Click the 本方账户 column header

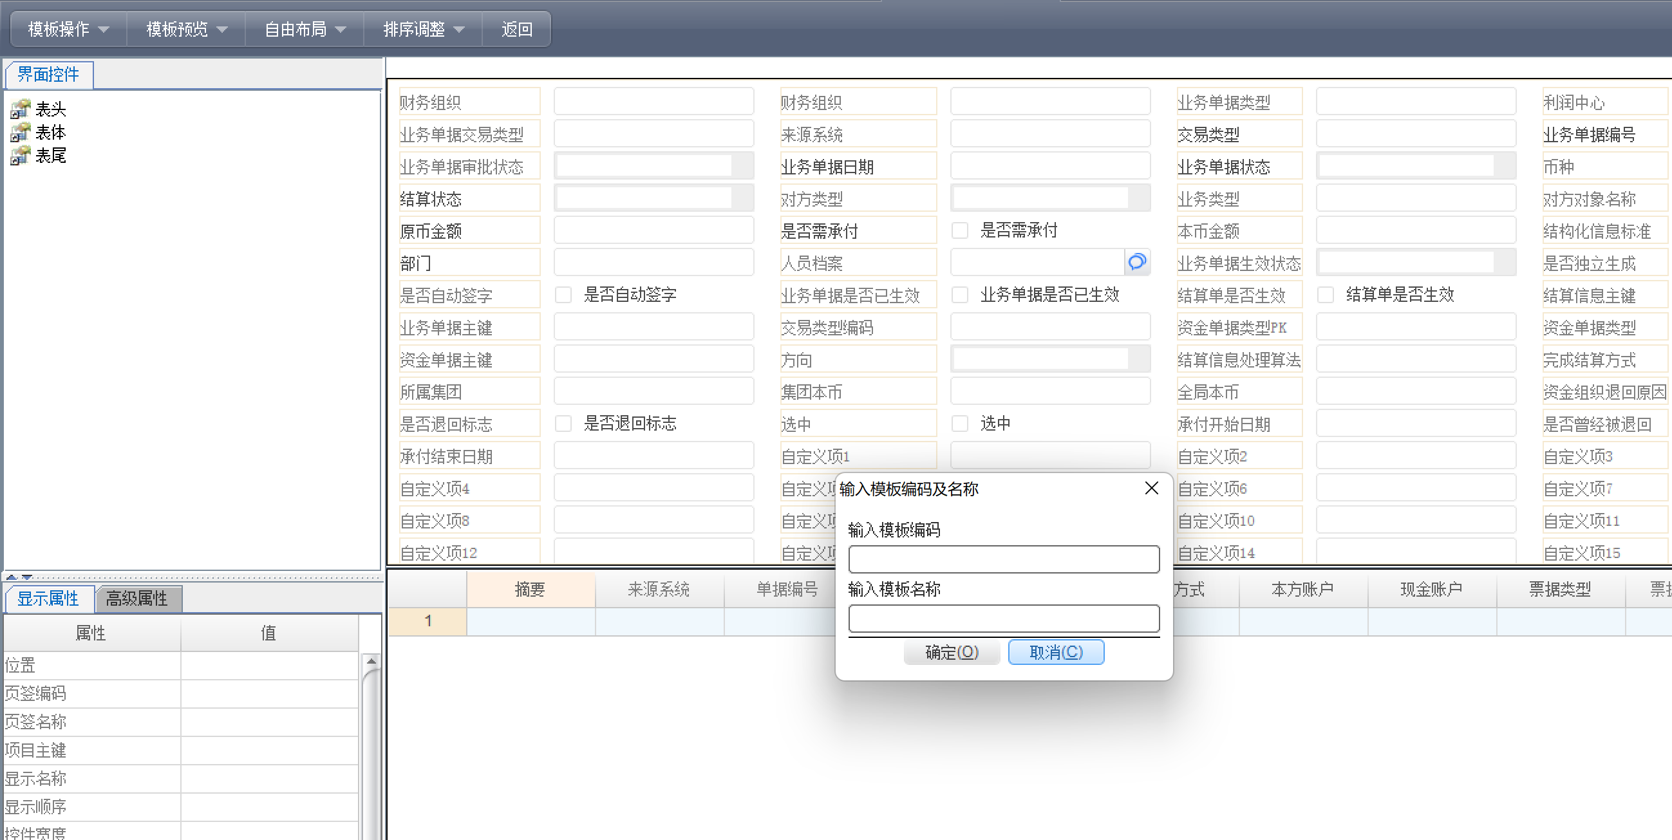click(x=1303, y=589)
